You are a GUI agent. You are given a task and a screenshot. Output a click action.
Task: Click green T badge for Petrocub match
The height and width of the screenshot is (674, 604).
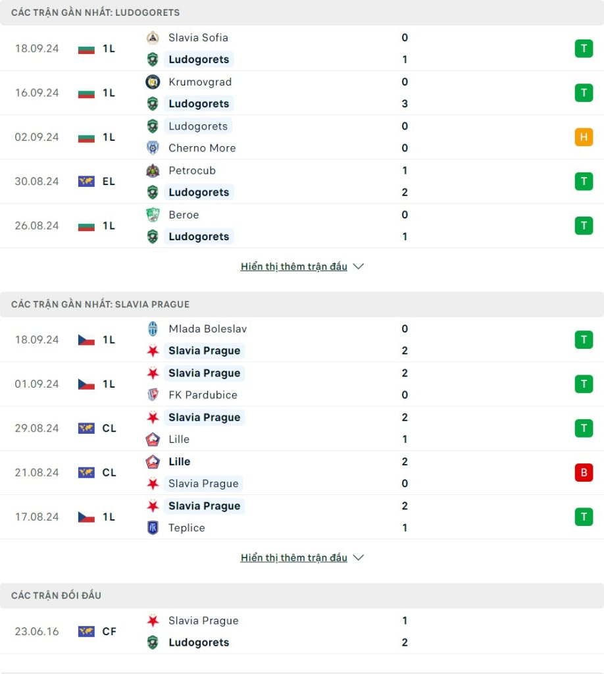(x=584, y=182)
